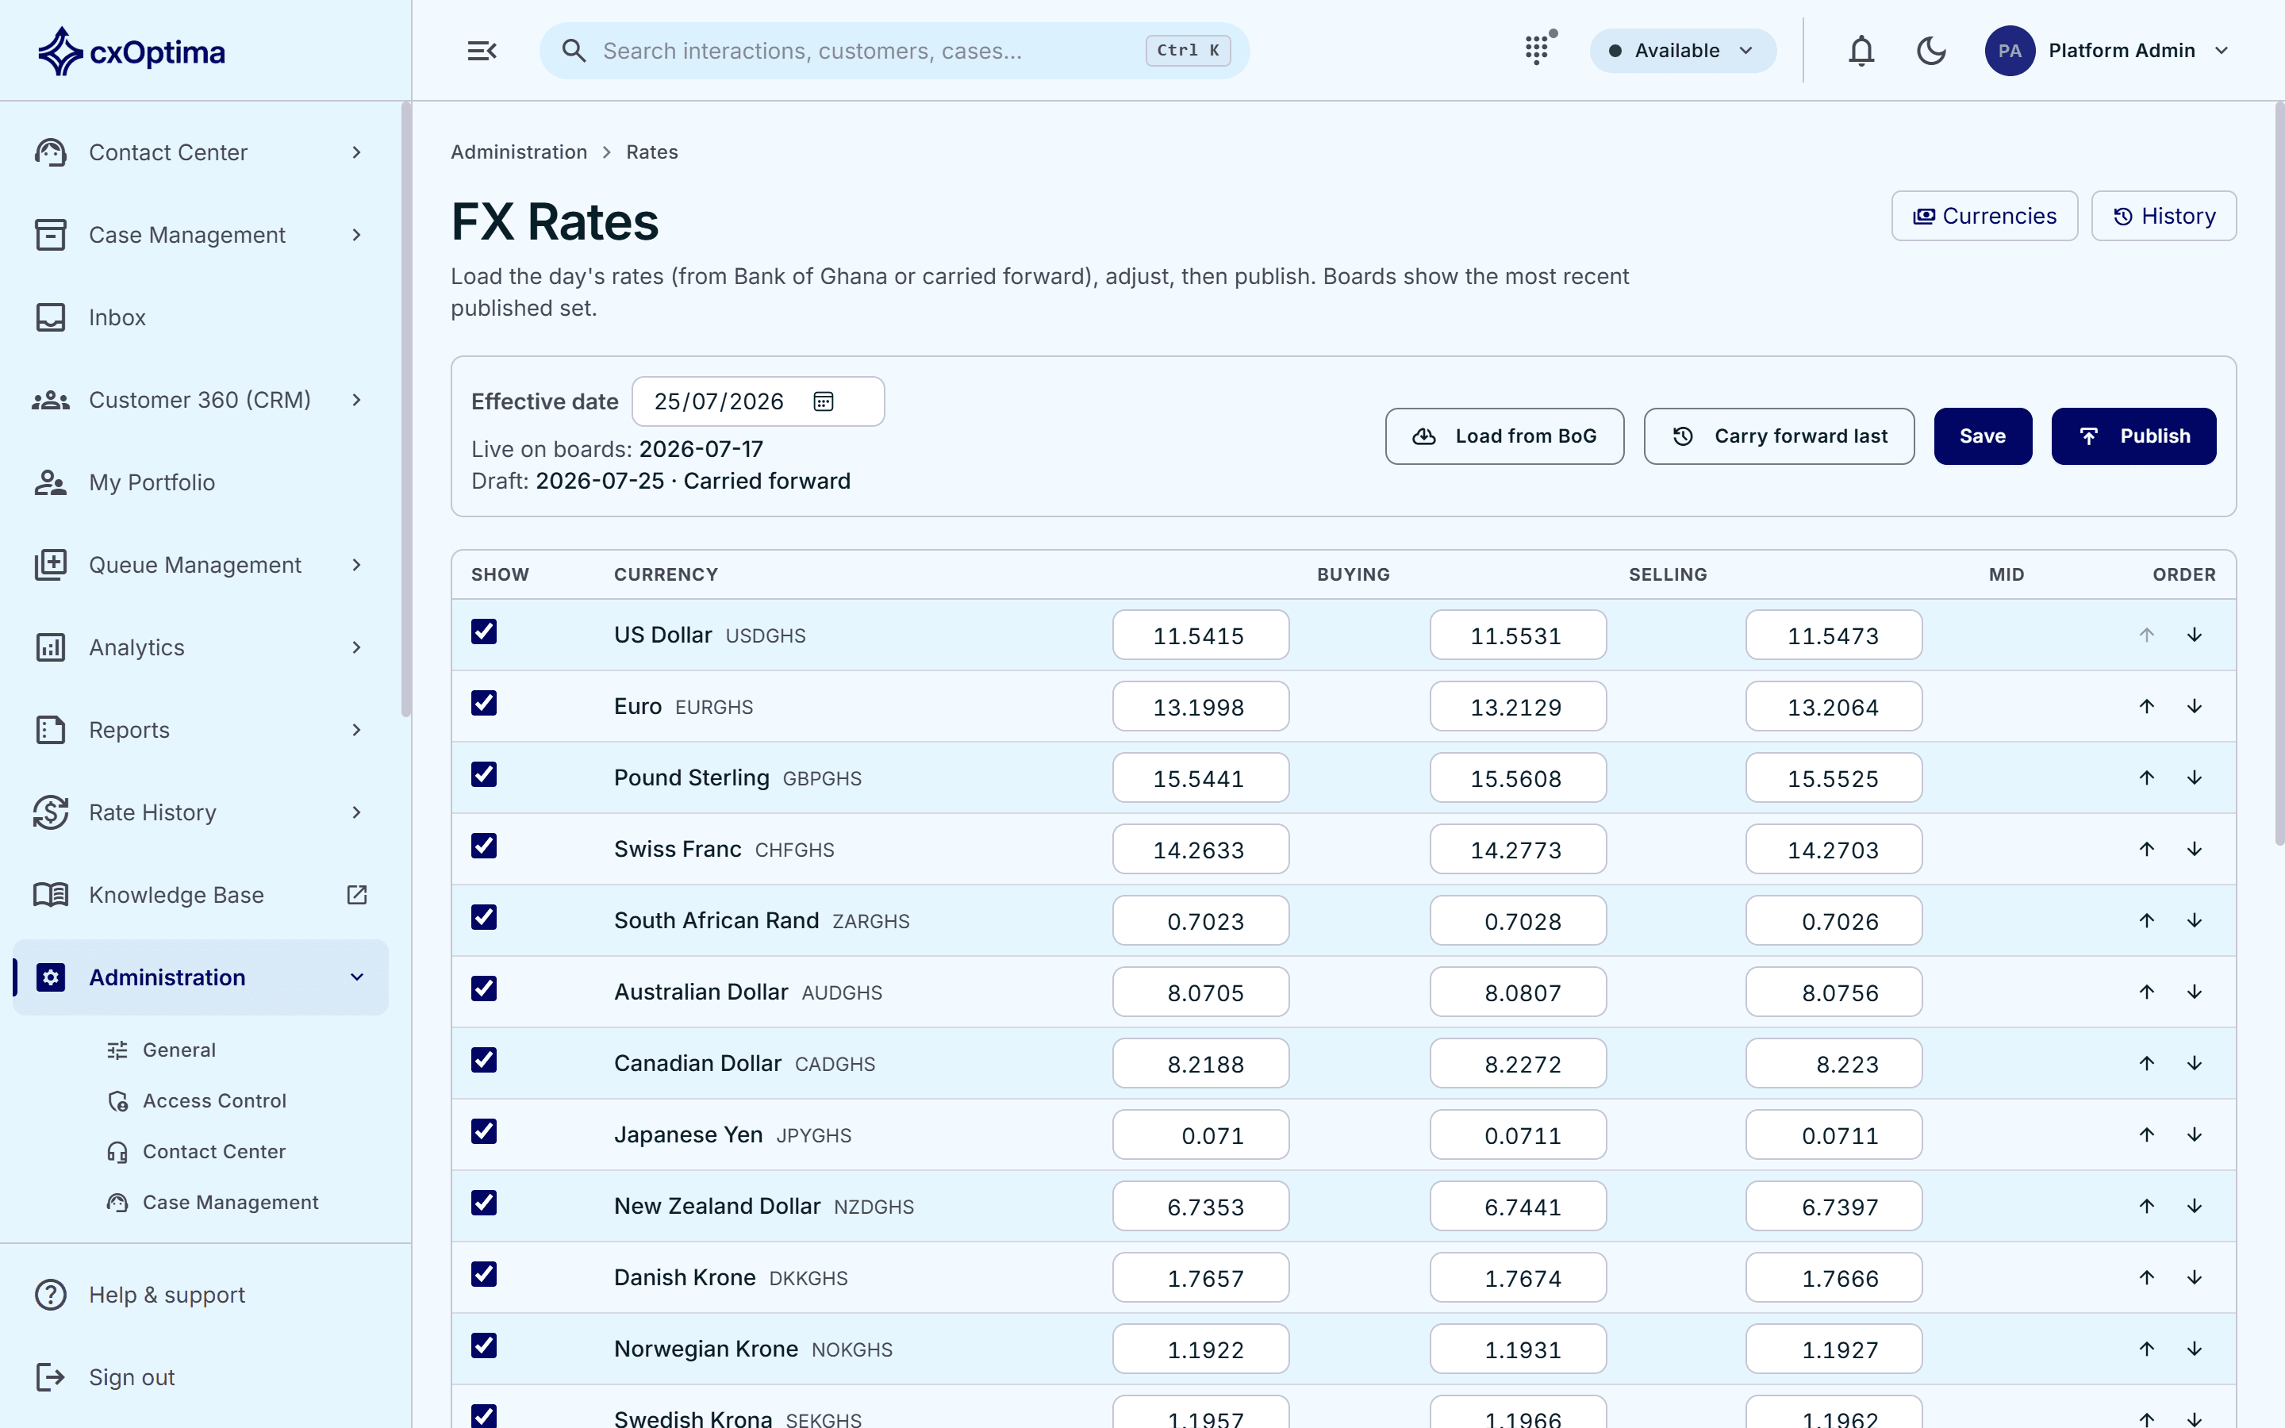This screenshot has width=2285, height=1428.
Task: Expand Queue Management menu
Action: tap(200, 565)
